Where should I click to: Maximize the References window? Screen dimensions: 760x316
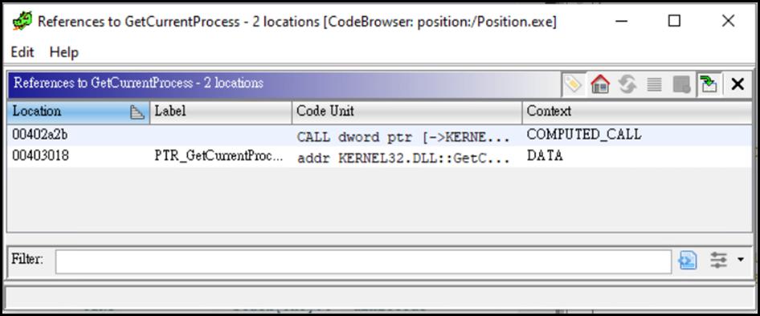coord(674,21)
